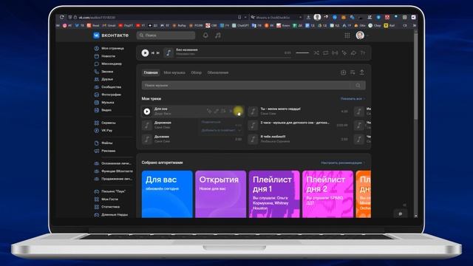Click the browser reload button
The image size is (473, 266).
tap(61, 18)
